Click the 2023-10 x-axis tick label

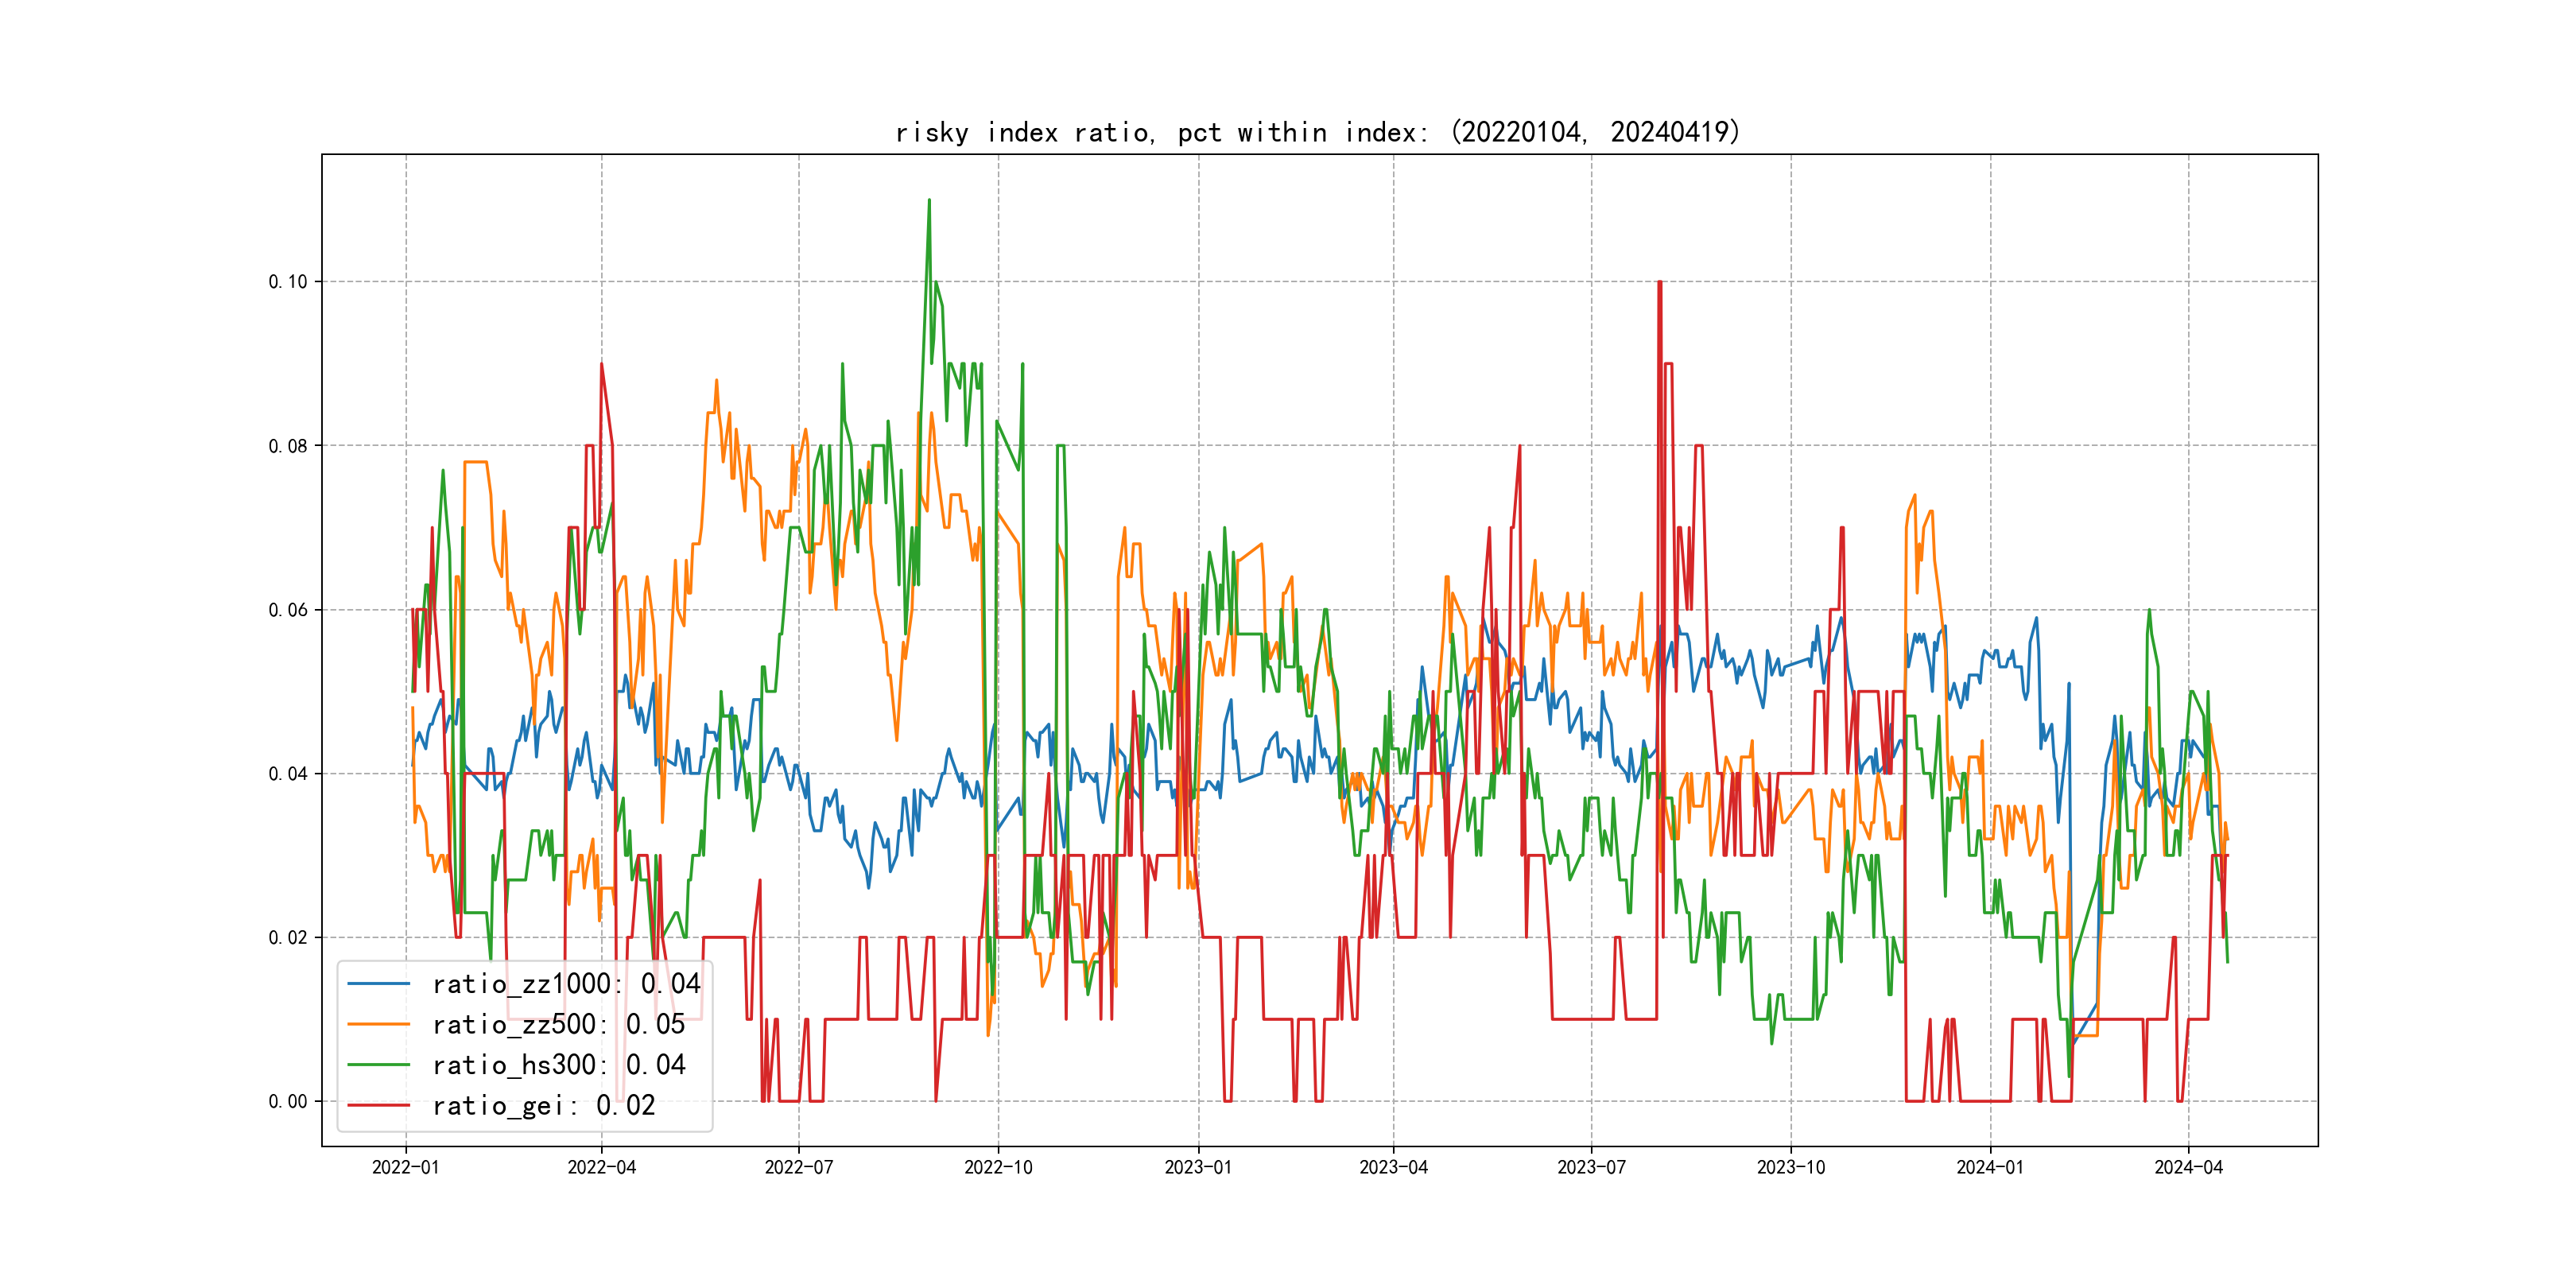1790,1167
